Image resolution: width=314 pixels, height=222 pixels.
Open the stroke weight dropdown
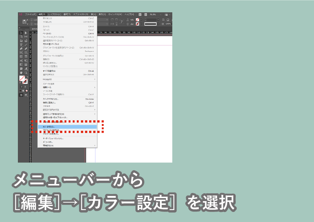click(x=158, y=20)
